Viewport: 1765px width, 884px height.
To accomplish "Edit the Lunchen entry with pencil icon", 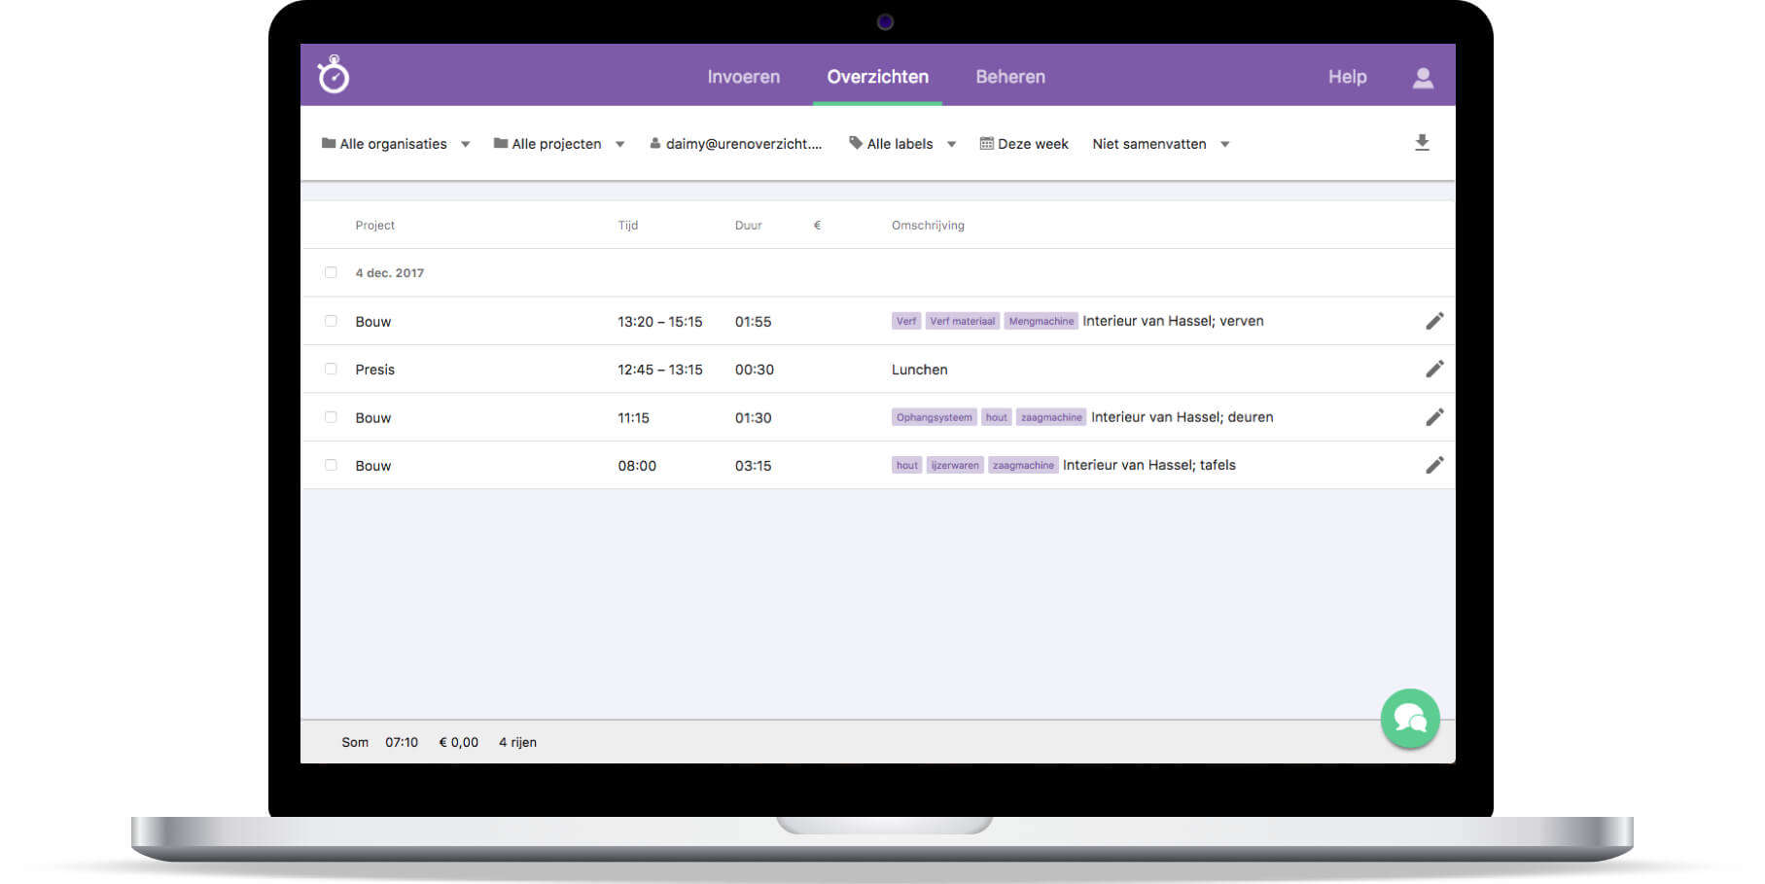I will point(1434,369).
